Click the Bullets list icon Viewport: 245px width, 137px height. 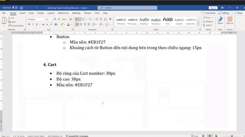77,19
